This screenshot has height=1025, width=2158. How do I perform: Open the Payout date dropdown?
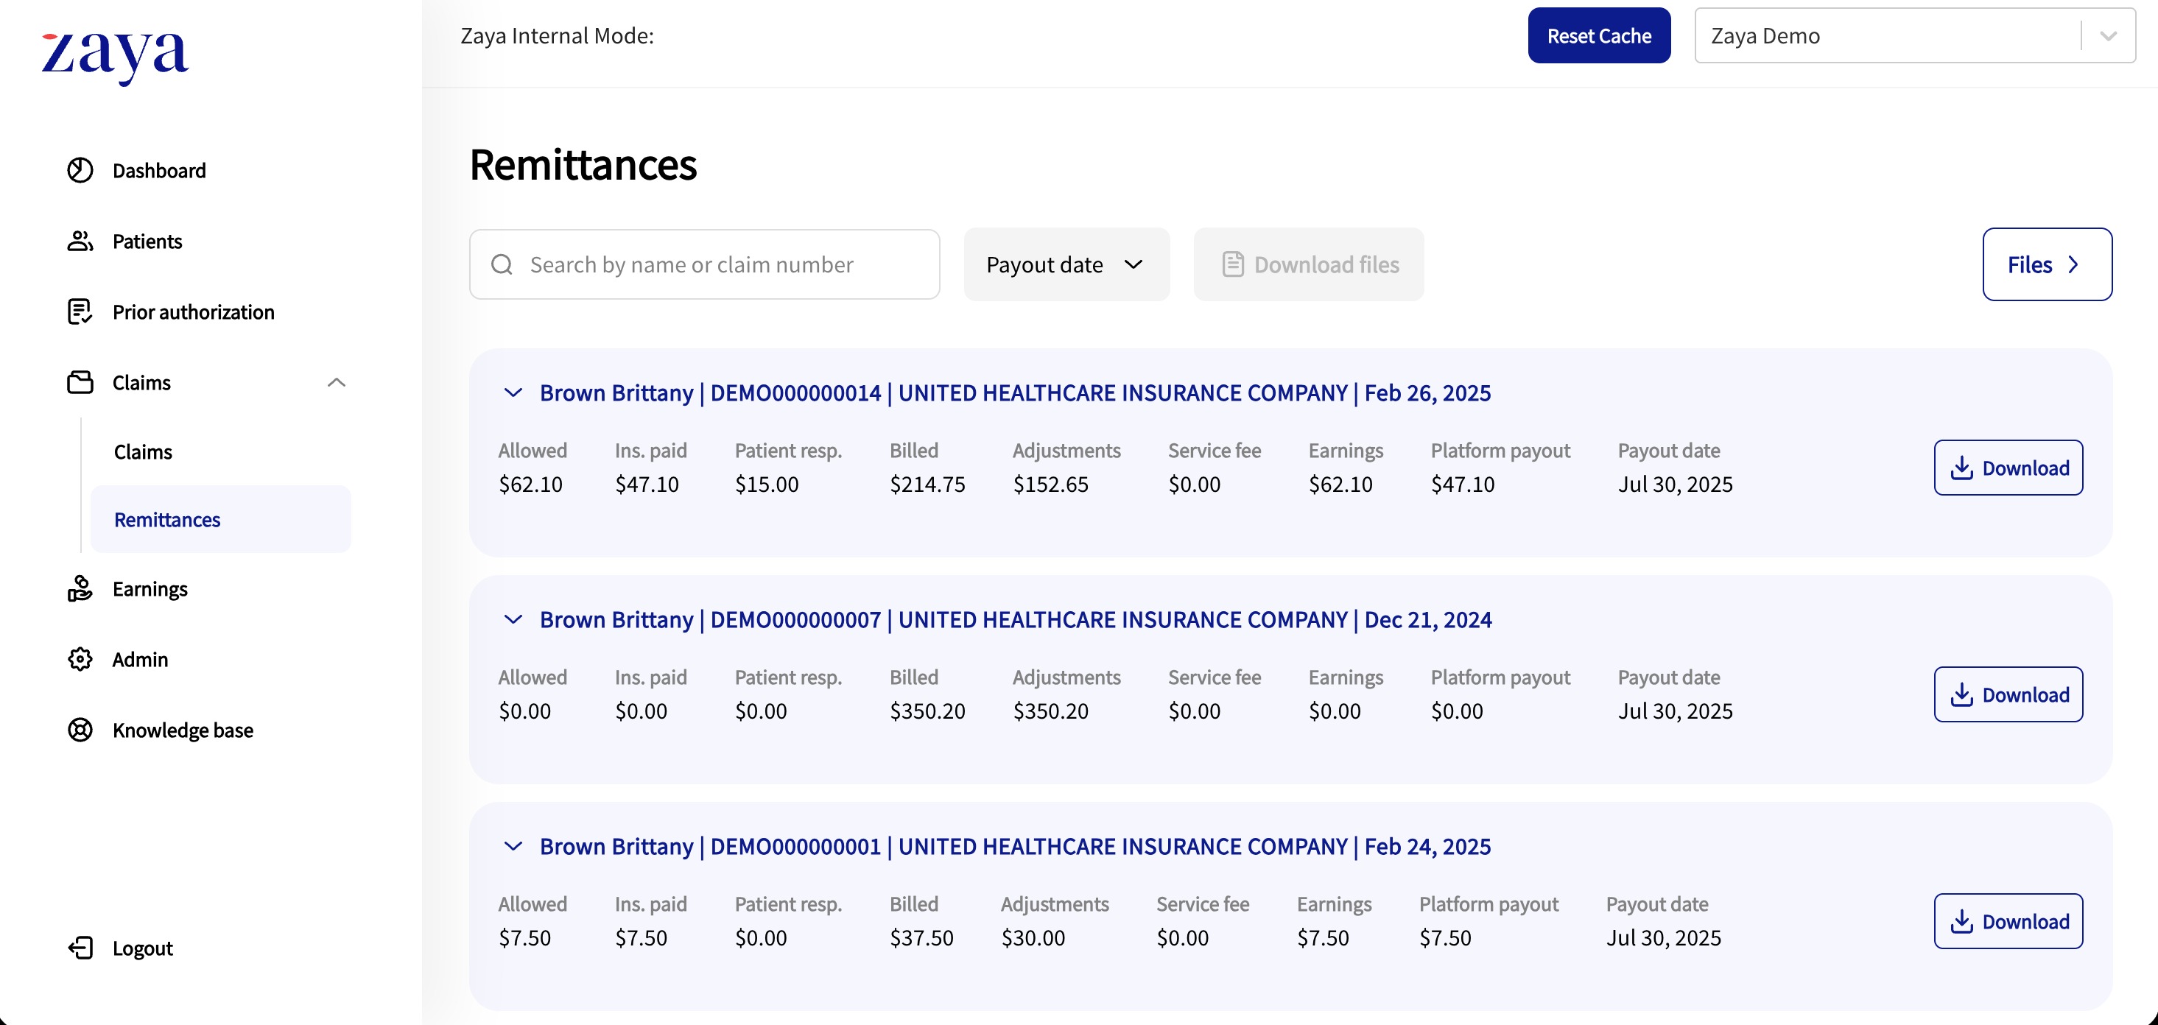1066,264
